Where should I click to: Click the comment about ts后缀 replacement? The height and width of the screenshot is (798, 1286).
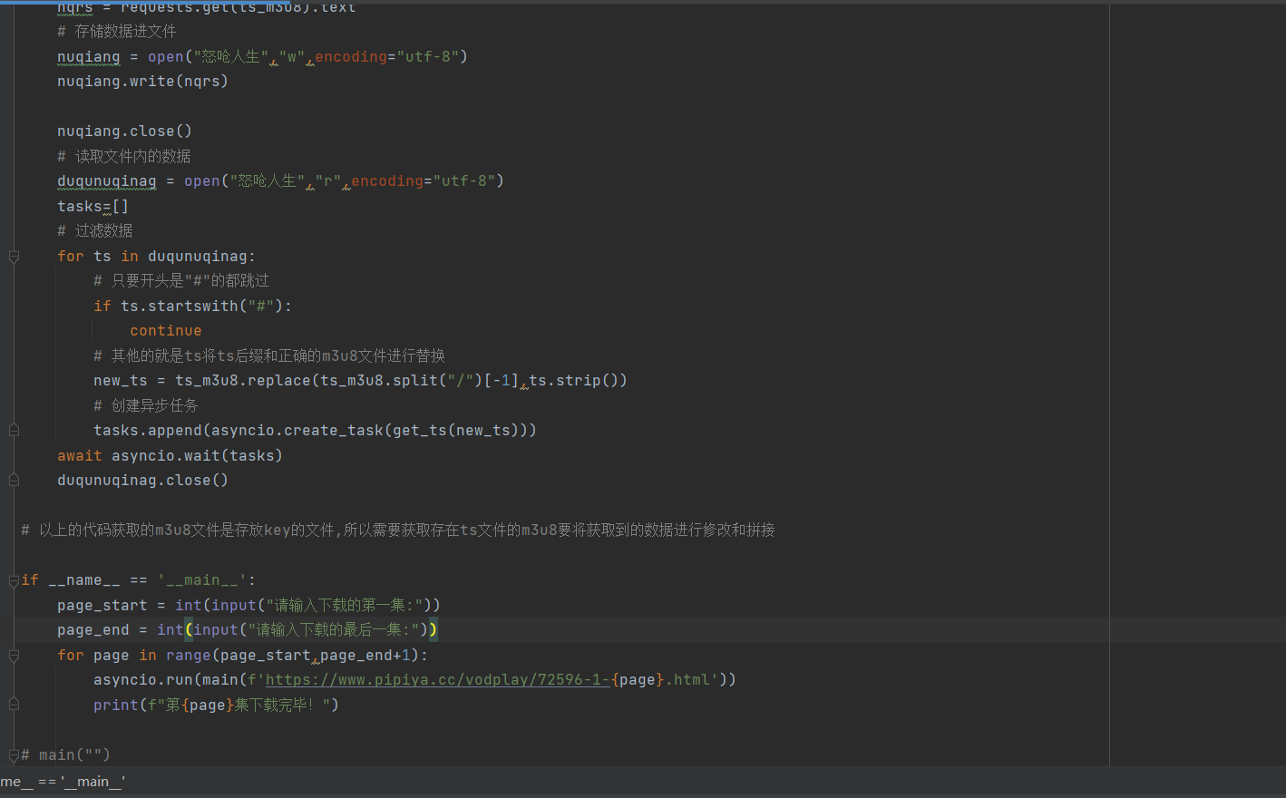[268, 355]
